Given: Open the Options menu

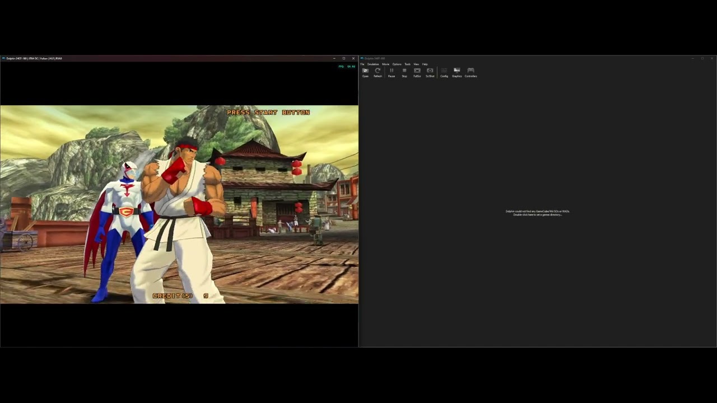Looking at the screenshot, I should (x=397, y=64).
